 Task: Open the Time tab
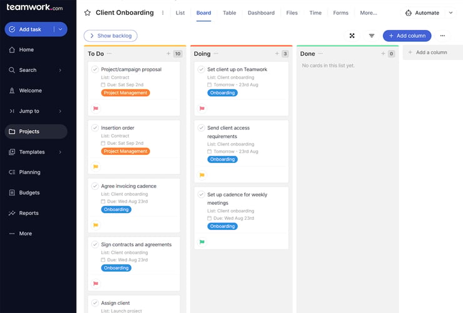(315, 12)
